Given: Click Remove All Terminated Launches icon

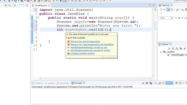Looking at the screenshot, I should pyautogui.click(x=151, y=83).
